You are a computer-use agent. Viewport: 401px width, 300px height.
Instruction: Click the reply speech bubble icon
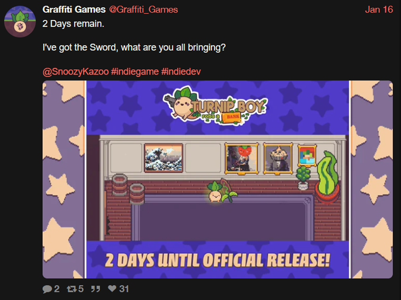47,289
